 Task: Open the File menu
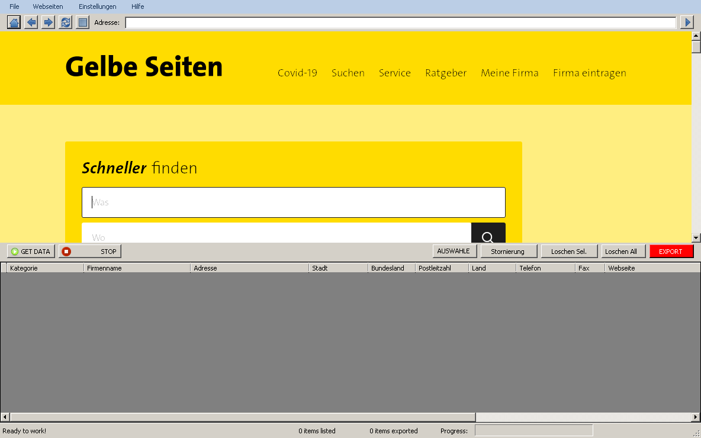click(x=14, y=7)
